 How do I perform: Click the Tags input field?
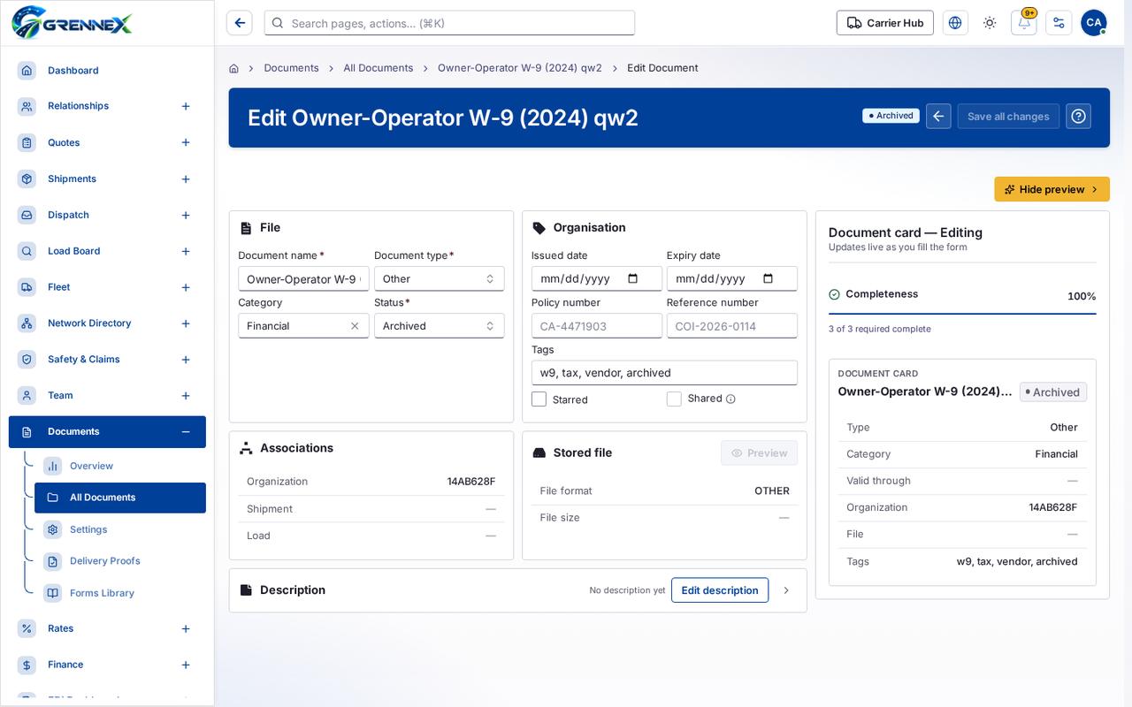click(664, 373)
